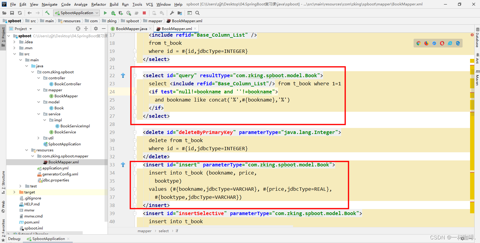Image resolution: width=480 pixels, height=243 pixels.
Task: Preview the file in Internet Explorer
Action: [x=450, y=43]
